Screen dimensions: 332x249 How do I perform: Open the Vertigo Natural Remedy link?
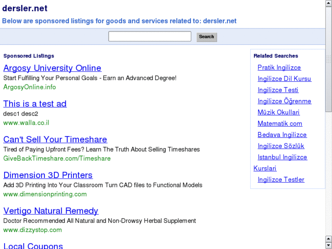(x=51, y=211)
